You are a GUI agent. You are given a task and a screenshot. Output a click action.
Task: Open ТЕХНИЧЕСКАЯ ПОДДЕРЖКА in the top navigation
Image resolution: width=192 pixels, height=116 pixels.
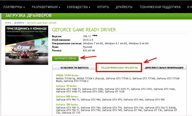[160, 7]
